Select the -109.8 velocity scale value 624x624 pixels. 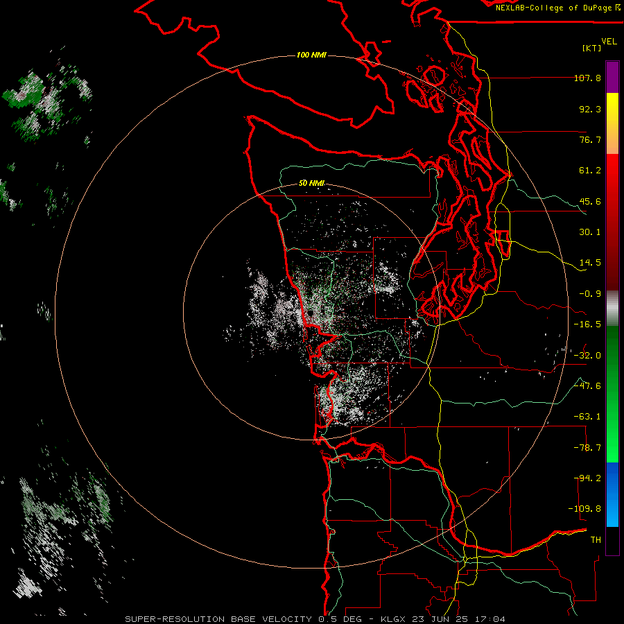[584, 509]
